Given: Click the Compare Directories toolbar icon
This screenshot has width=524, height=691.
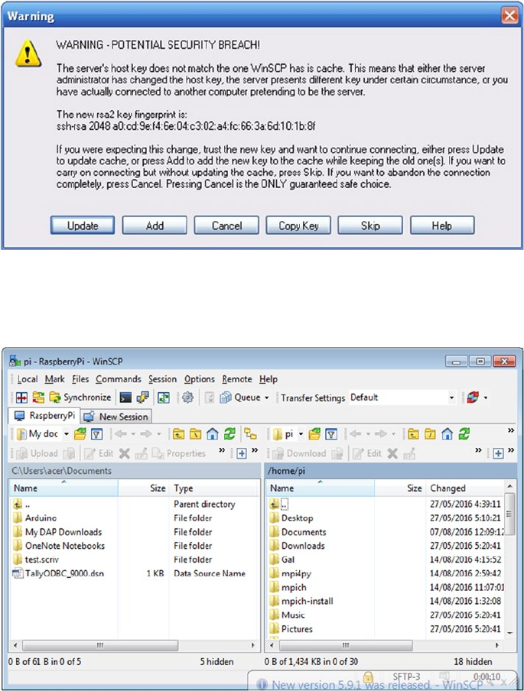Looking at the screenshot, I should [x=21, y=397].
